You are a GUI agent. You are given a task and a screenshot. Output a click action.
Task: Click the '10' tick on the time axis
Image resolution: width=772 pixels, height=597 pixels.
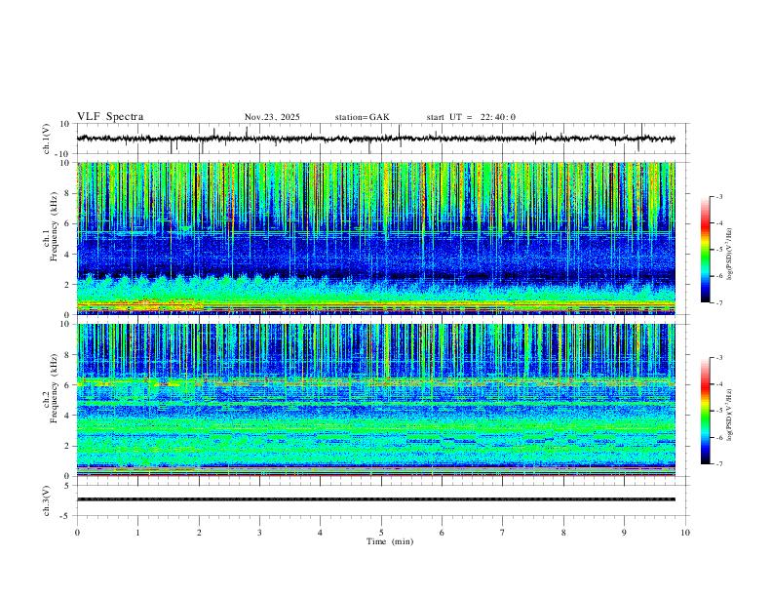(685, 533)
